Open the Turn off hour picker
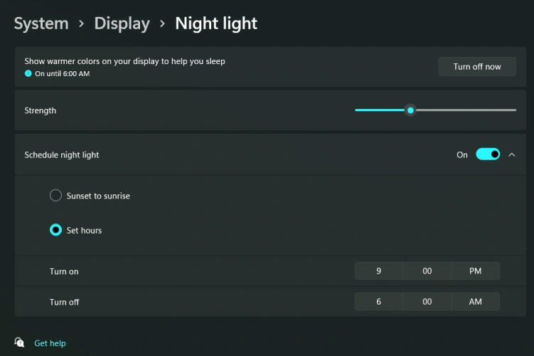Screen dimensions: 534x356 pyautogui.click(x=378, y=302)
